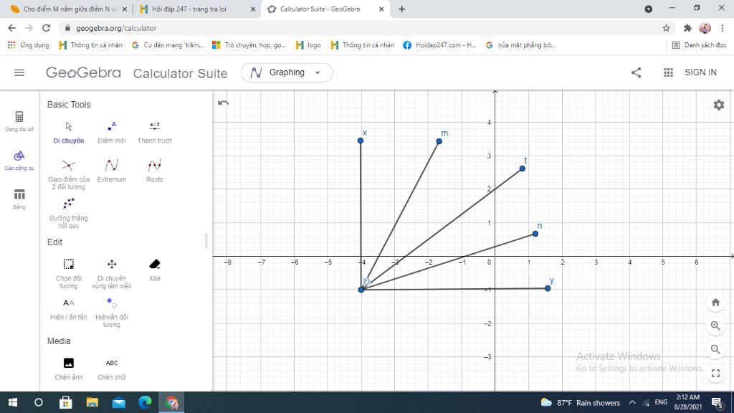Reload the GeoGebra page
The image size is (734, 413).
click(x=46, y=28)
